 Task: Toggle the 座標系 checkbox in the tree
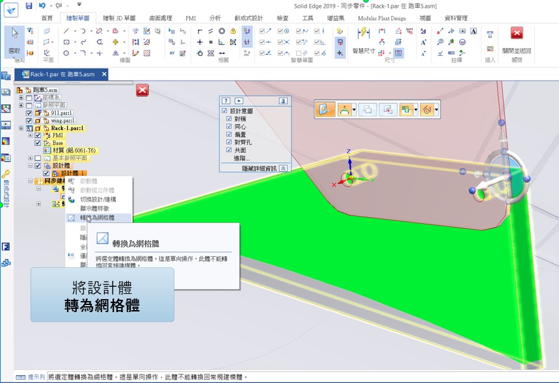[29, 98]
